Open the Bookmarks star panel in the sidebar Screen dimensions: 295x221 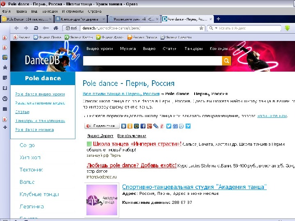(5, 67)
